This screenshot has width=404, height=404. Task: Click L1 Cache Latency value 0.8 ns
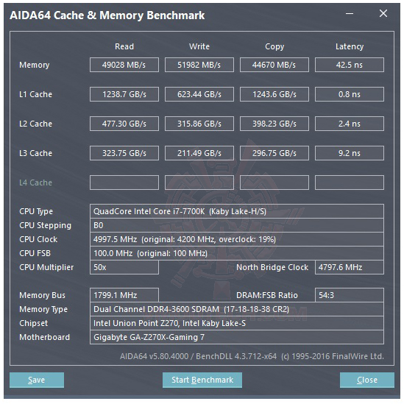coord(350,94)
